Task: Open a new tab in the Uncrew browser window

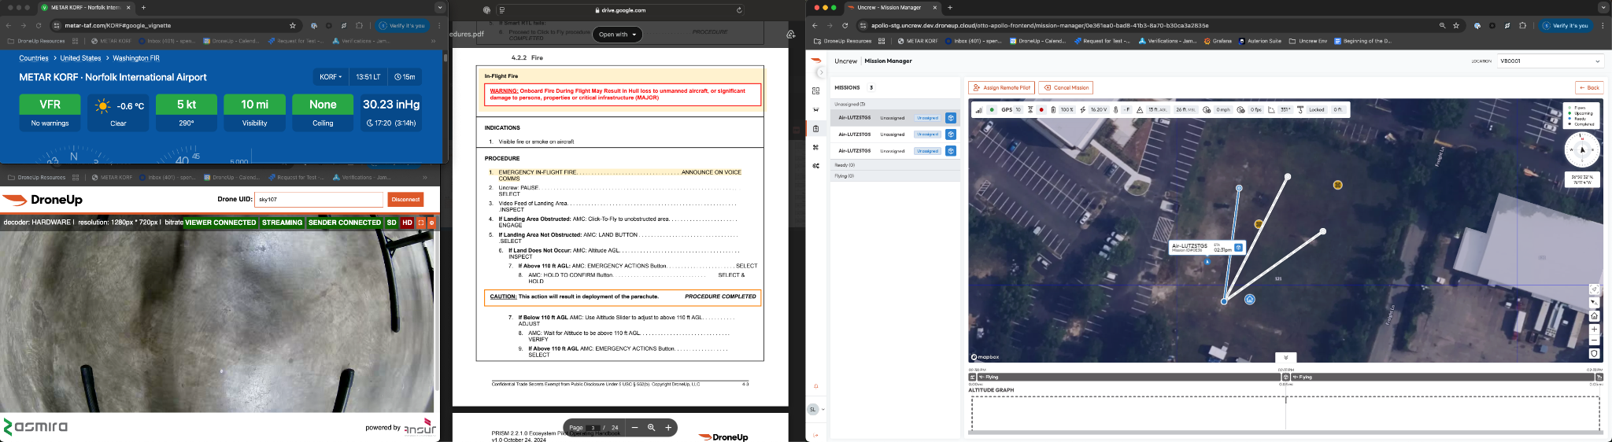Action: (x=950, y=7)
